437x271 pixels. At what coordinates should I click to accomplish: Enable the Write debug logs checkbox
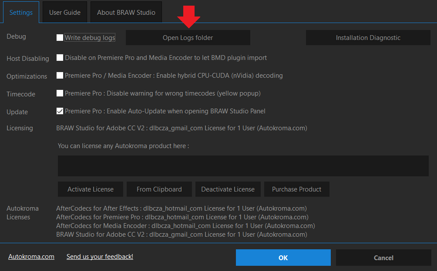pyautogui.click(x=60, y=37)
